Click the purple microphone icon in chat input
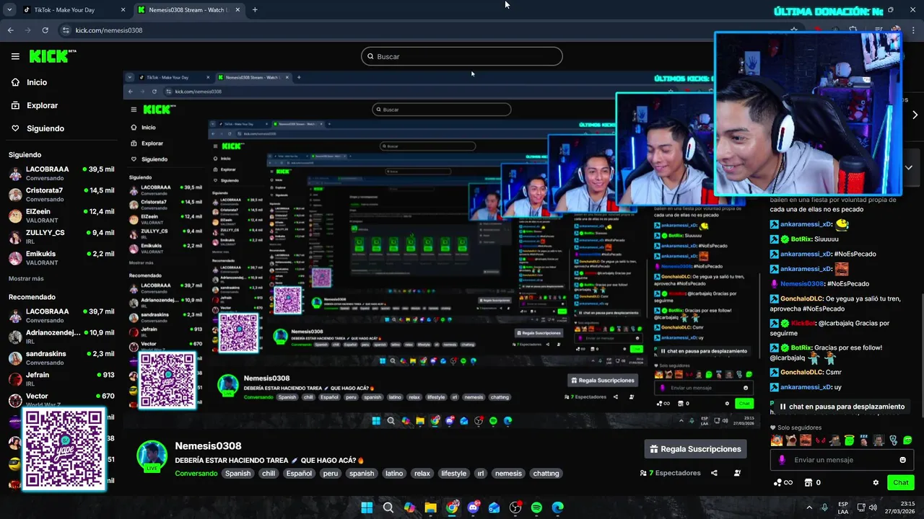This screenshot has height=519, width=924. 783,460
